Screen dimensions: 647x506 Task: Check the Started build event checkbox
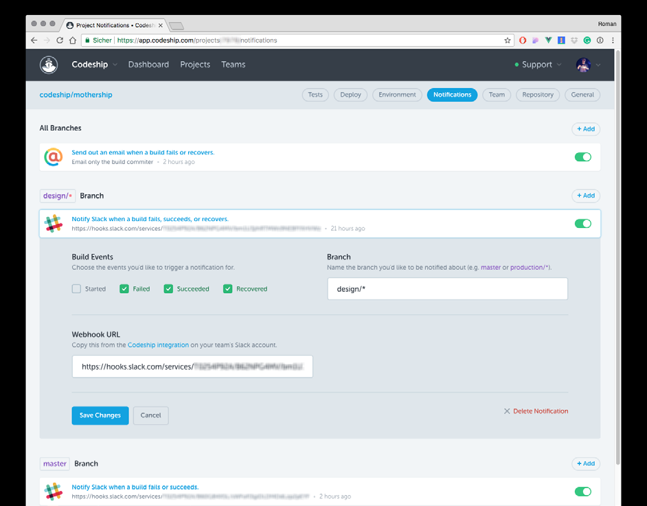click(76, 288)
